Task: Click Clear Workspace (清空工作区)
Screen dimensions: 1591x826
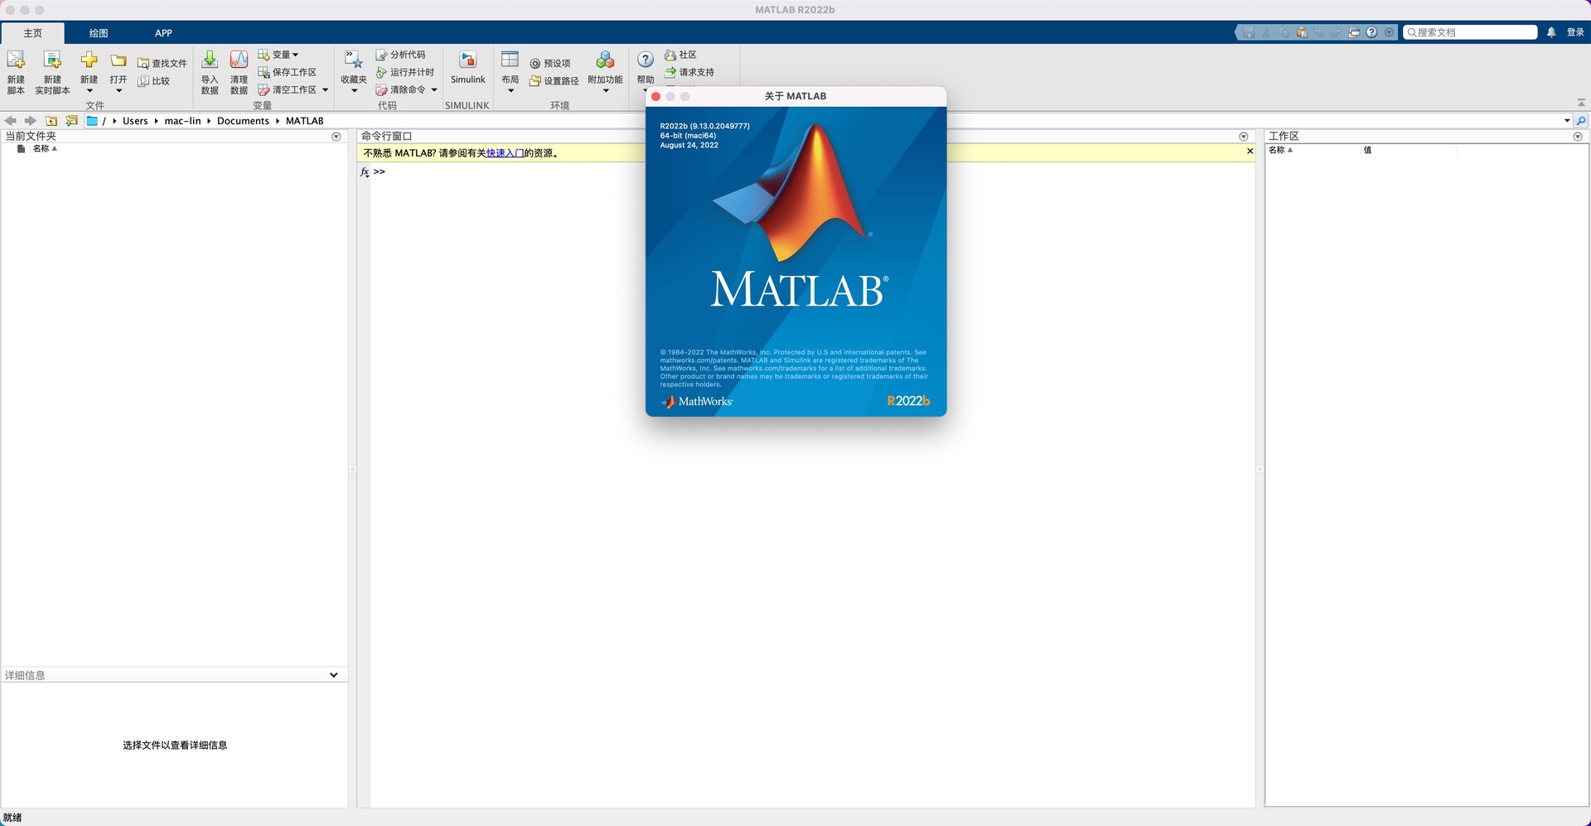Action: pyautogui.click(x=288, y=89)
